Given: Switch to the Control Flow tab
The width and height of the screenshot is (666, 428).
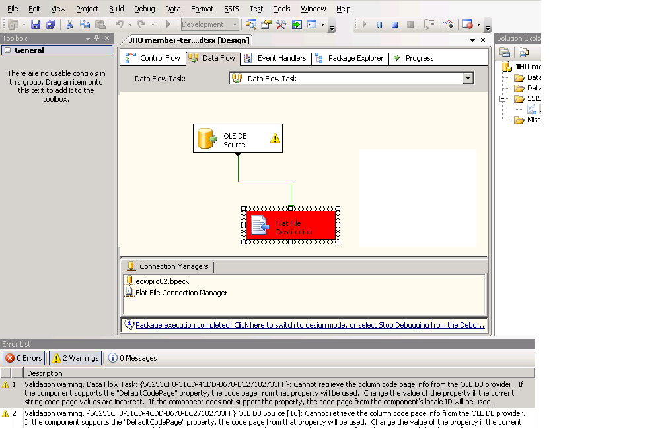Looking at the screenshot, I should 153,58.
